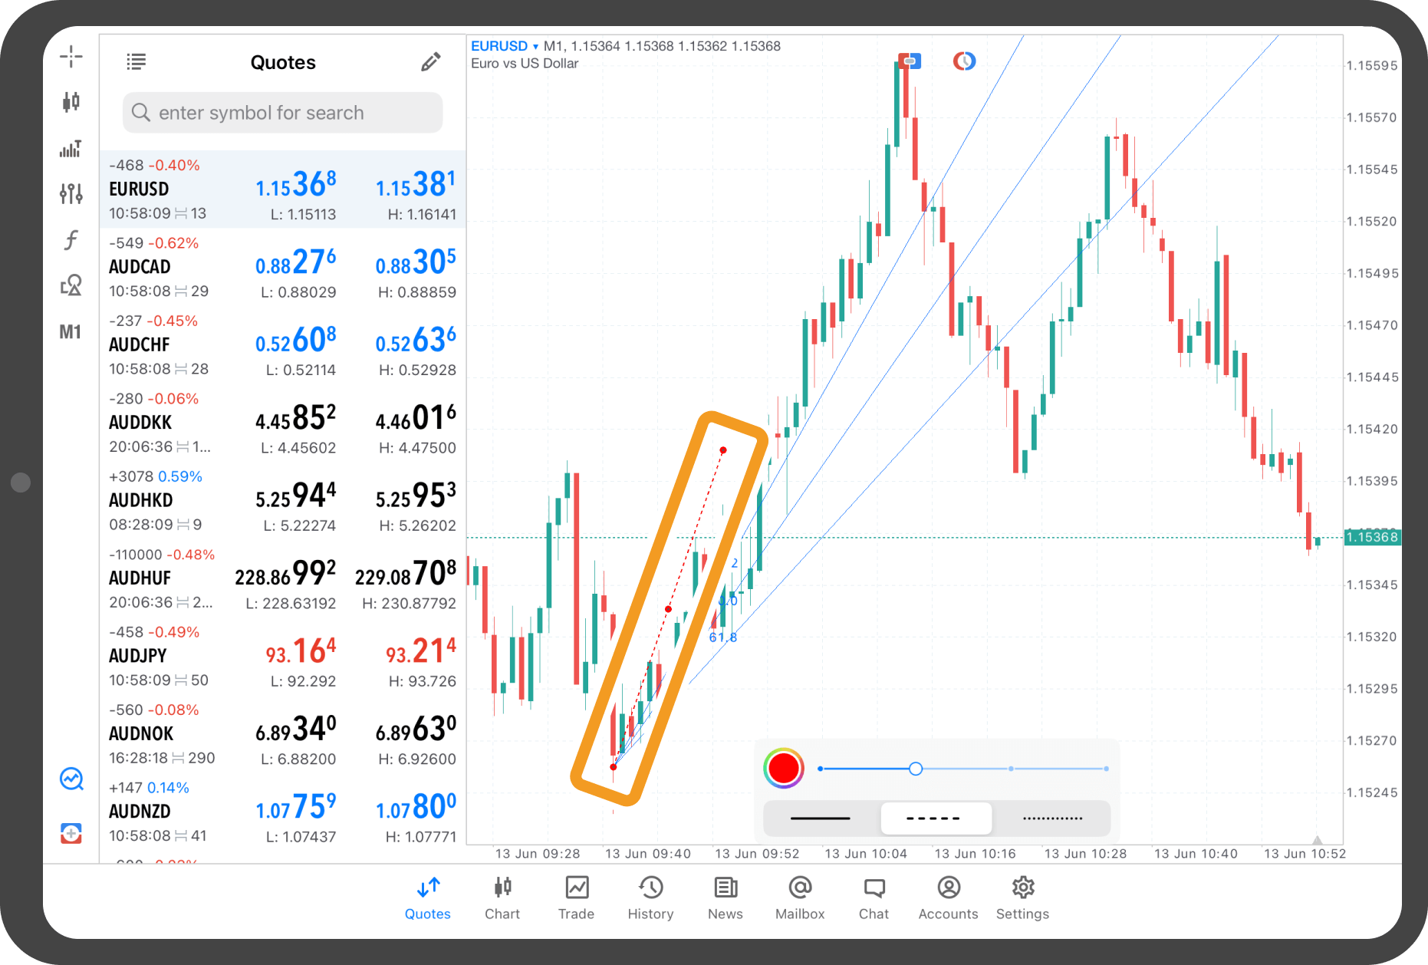Tap the list view icon beside Quotes
Screen dimensions: 1428x965
point(136,62)
